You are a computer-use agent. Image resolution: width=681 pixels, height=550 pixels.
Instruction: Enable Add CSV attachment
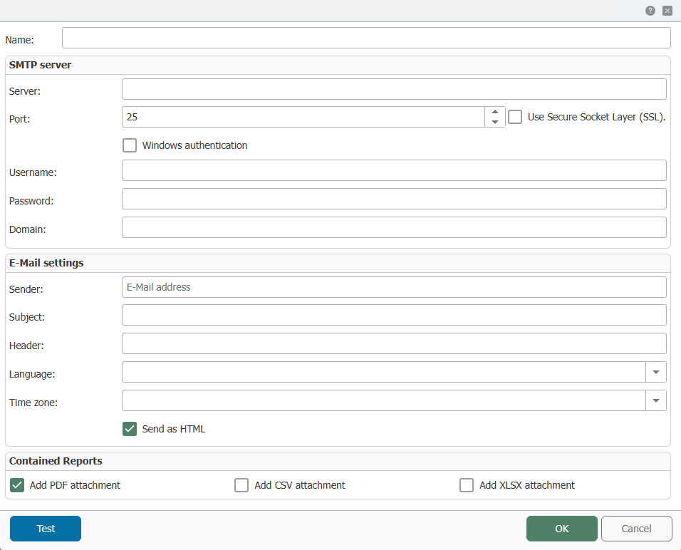point(241,485)
